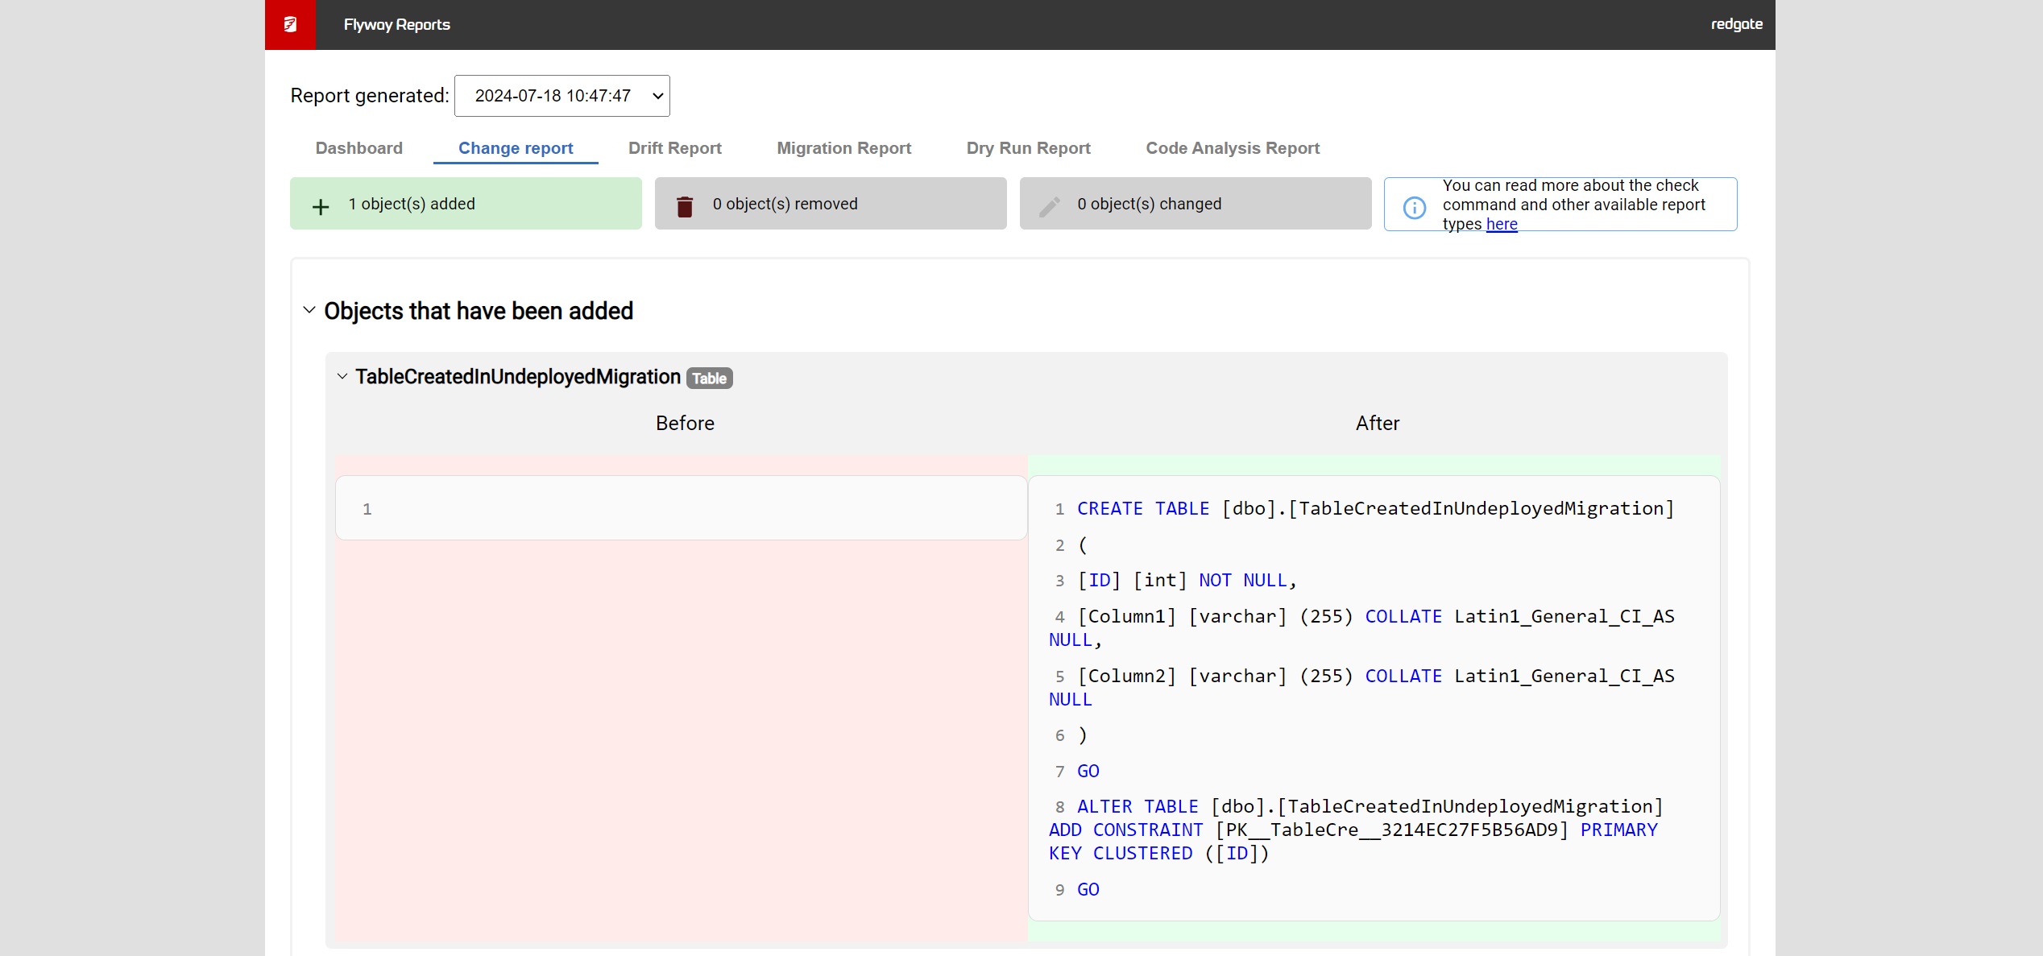This screenshot has width=2043, height=956.
Task: Click the red Flyway logo icon
Action: 290,24
